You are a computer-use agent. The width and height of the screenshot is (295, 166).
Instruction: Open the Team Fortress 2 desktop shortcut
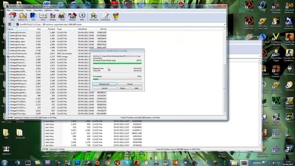tap(276, 71)
